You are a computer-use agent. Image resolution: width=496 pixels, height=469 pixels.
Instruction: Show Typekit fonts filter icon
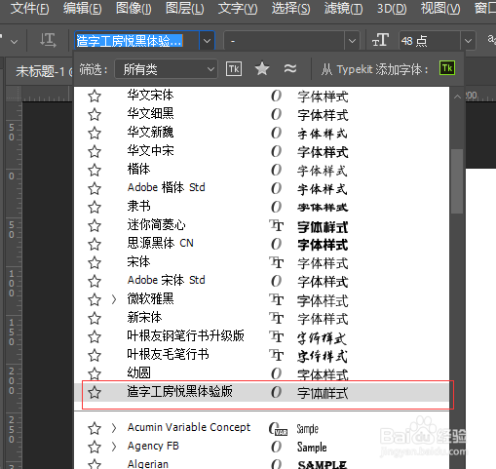tap(234, 69)
